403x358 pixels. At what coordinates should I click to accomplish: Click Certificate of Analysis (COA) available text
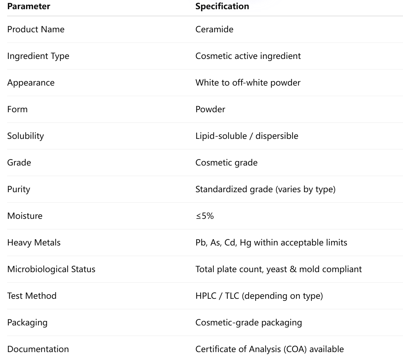coord(270,349)
